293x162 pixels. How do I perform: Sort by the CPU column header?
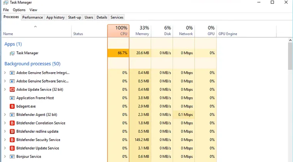[118, 31]
